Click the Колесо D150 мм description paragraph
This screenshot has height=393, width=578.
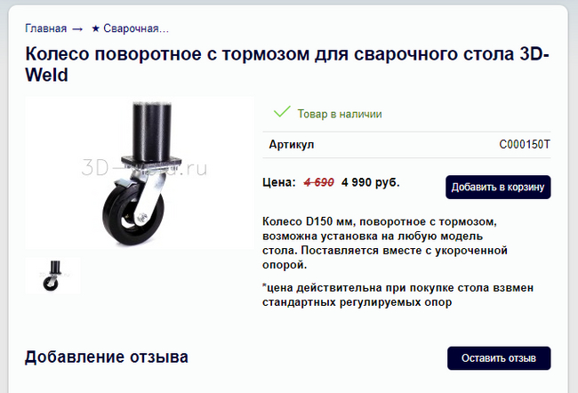[x=385, y=243]
